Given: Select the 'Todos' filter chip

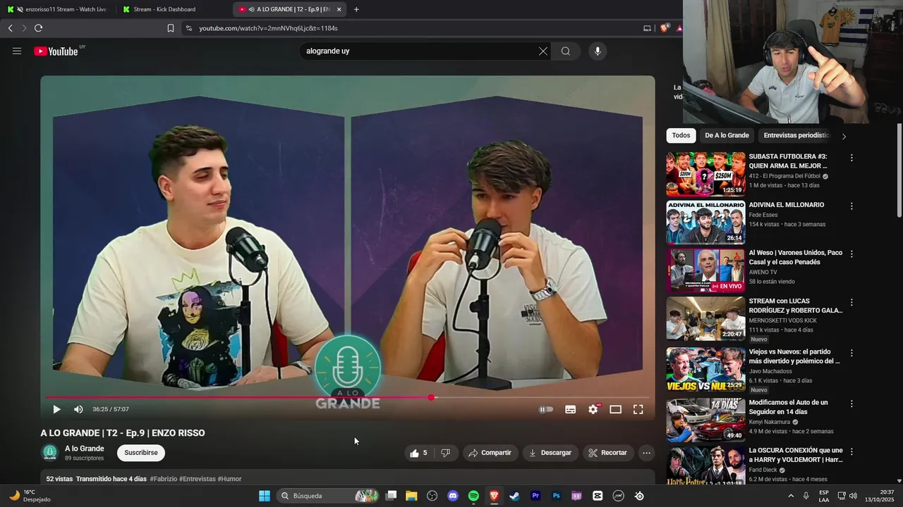Looking at the screenshot, I should (681, 135).
